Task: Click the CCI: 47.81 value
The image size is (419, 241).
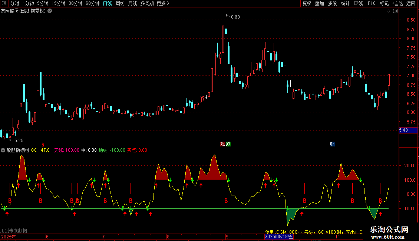Action: pyautogui.click(x=41, y=150)
